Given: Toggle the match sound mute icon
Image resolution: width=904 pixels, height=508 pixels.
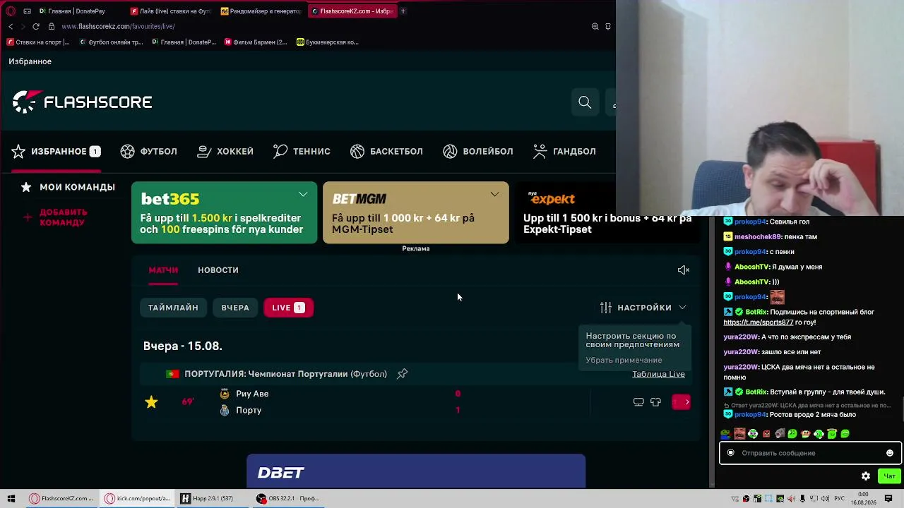Looking at the screenshot, I should pos(683,270).
